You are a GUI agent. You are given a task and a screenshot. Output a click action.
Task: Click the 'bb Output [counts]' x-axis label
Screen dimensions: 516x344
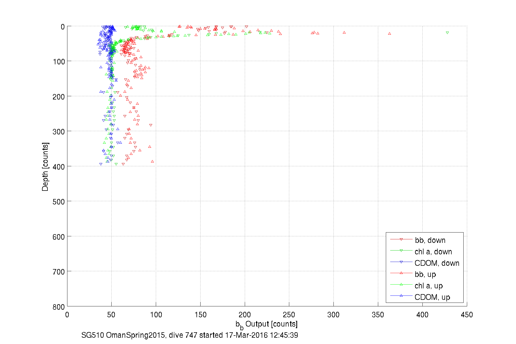pos(267,325)
